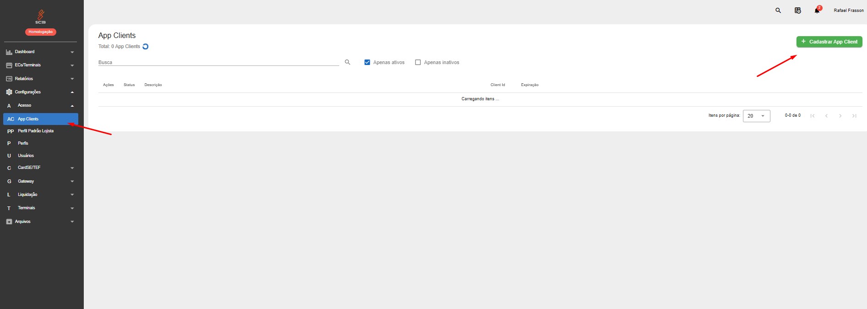The image size is (867, 309).
Task: Click the top bar search magnifier icon
Action: tap(778, 11)
